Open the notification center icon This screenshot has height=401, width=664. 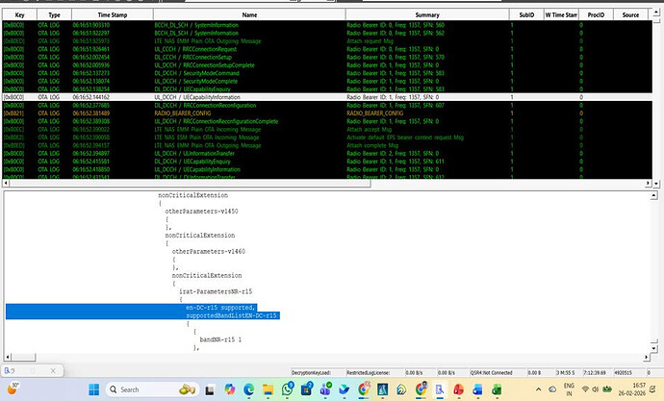point(652,389)
